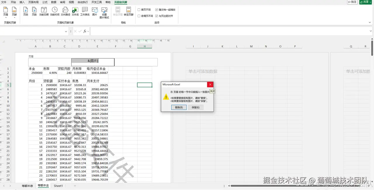Switch to the 帮助 ribbon tab
This screenshot has height=190, width=374.
pyautogui.click(x=108, y=2)
